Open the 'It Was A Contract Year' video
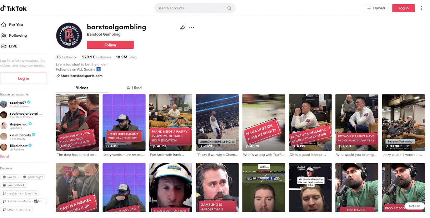The height and width of the screenshot is (218, 430). pos(171,188)
